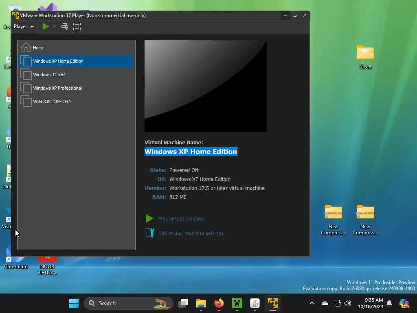Close the VMware Workstation Player window

click(x=305, y=15)
